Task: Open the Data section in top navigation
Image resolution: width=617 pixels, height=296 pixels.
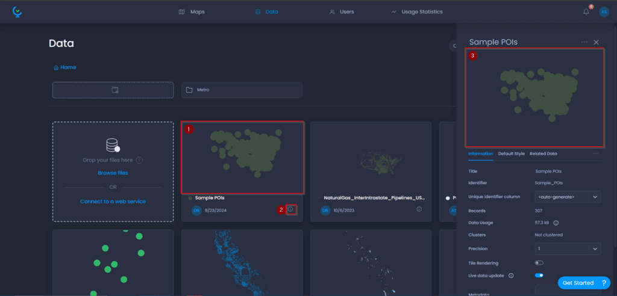Action: 266,12
